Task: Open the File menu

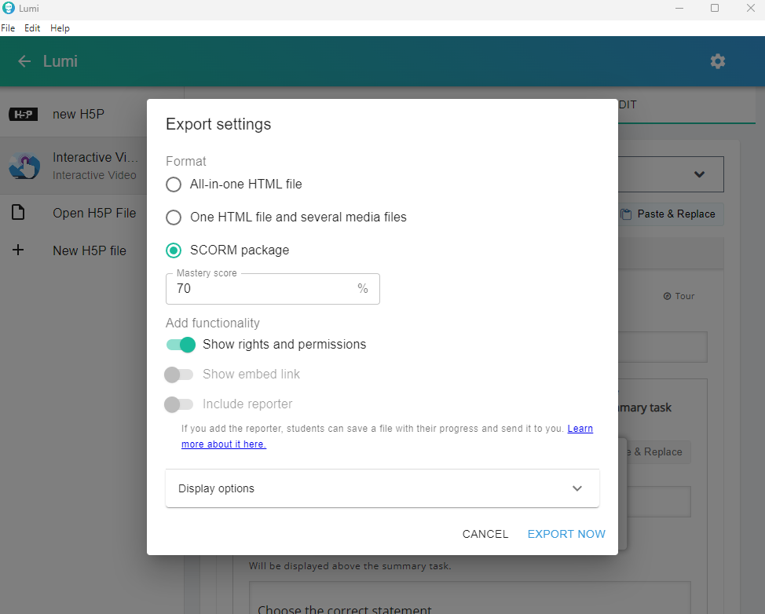Action: click(8, 28)
